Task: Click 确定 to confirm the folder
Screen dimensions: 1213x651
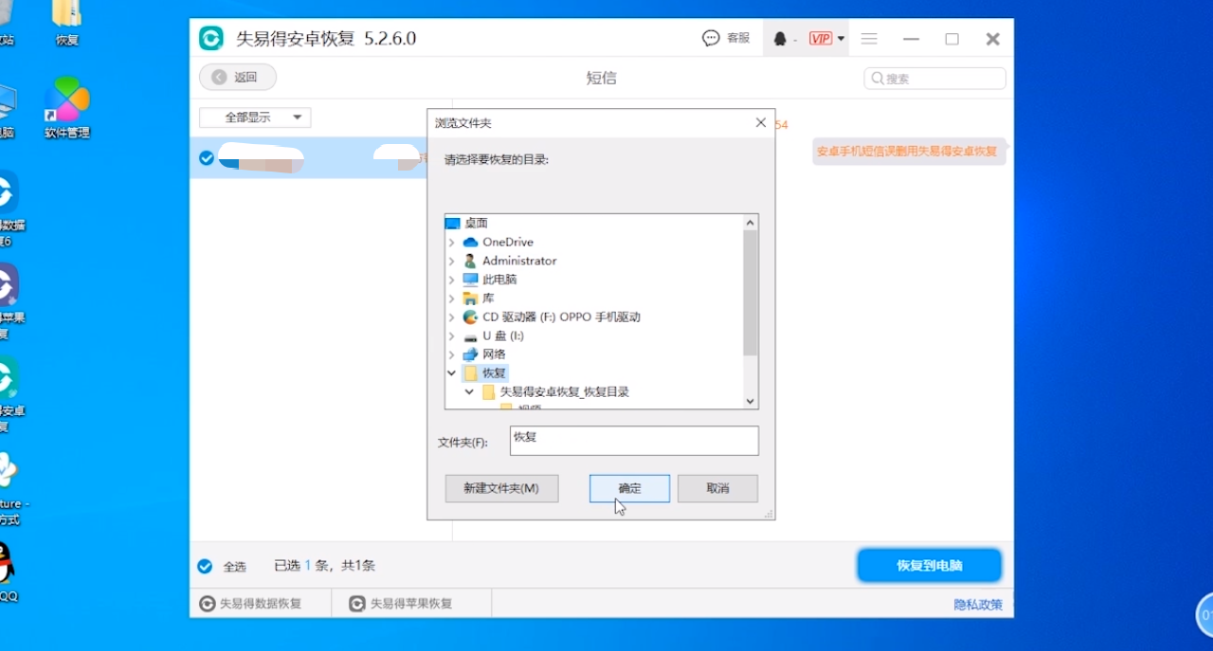Action: (629, 488)
